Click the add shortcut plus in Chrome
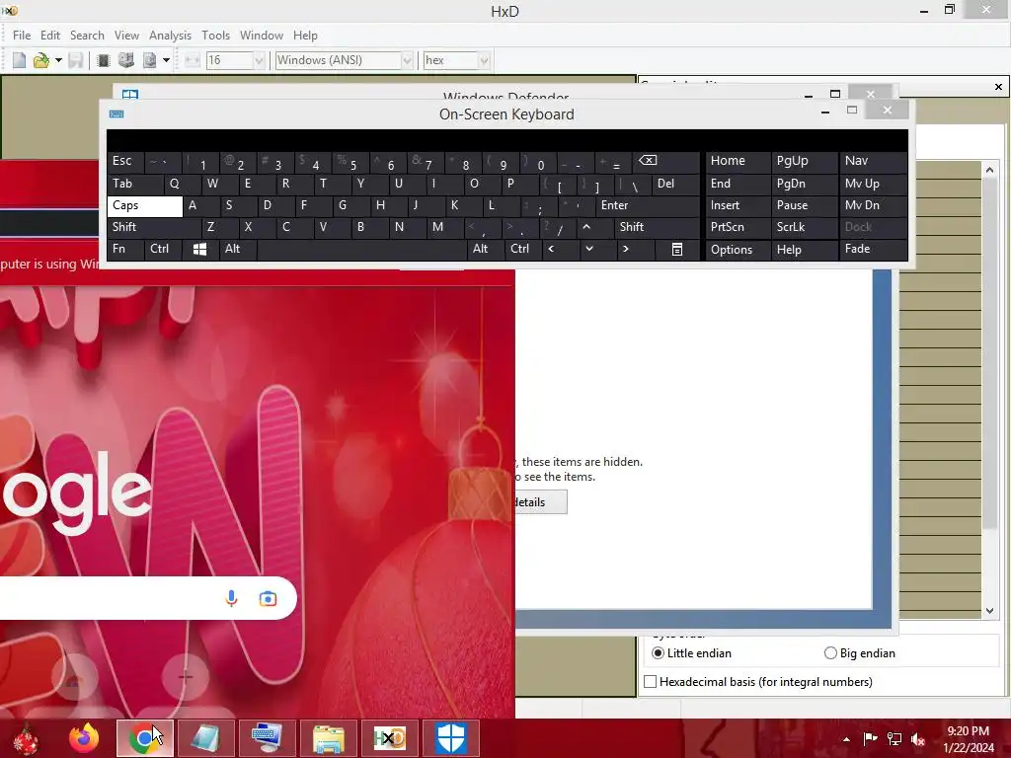 tap(185, 677)
